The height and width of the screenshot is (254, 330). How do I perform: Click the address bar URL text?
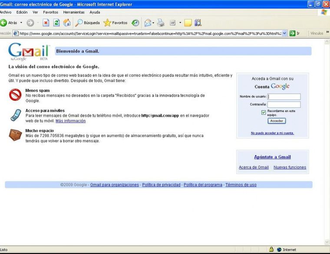[x=150, y=33]
